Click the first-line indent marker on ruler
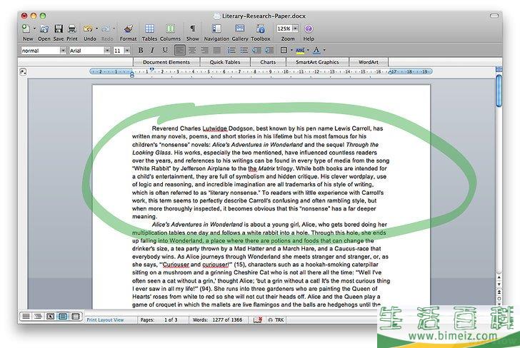The image size is (520, 348). 152,70
